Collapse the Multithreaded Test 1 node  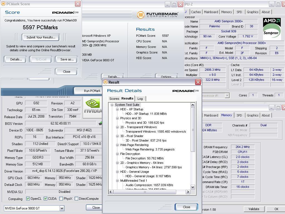[x=117, y=181]
